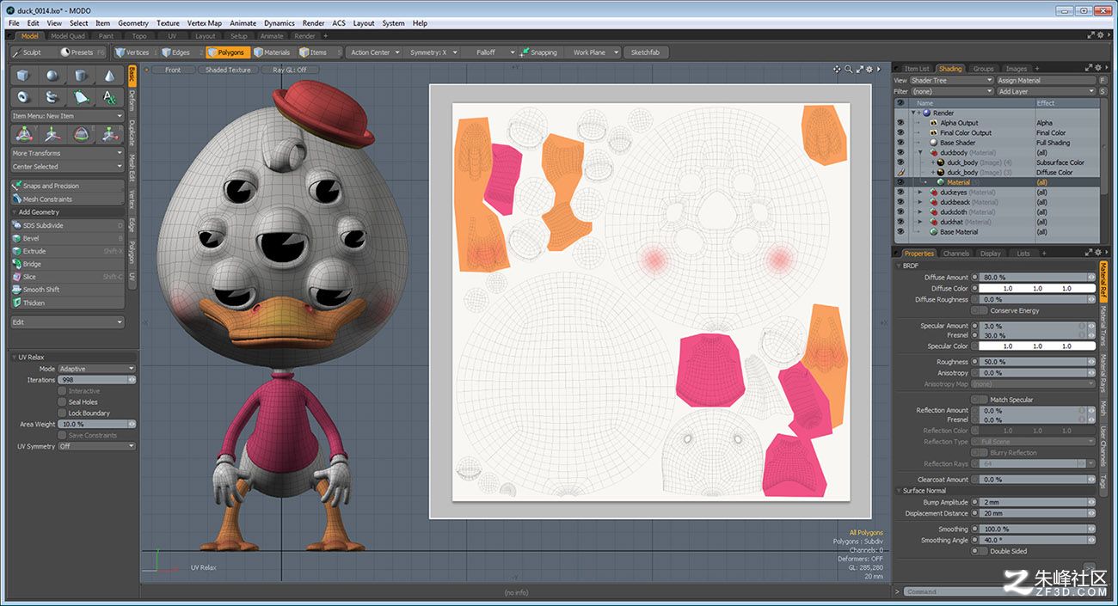Image resolution: width=1118 pixels, height=606 pixels.
Task: Click the Iterations input field
Action: (x=96, y=380)
